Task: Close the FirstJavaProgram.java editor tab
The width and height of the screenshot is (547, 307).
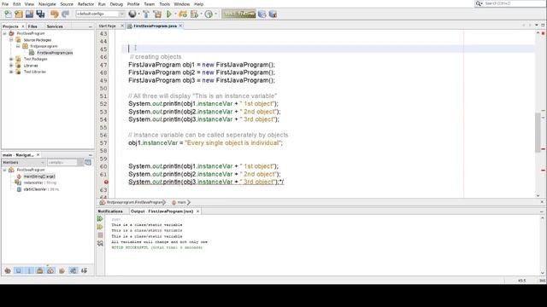Action: coord(180,26)
